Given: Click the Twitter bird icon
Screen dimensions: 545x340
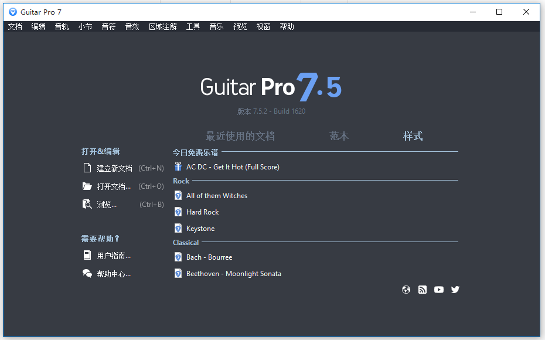Looking at the screenshot, I should pyautogui.click(x=455, y=289).
